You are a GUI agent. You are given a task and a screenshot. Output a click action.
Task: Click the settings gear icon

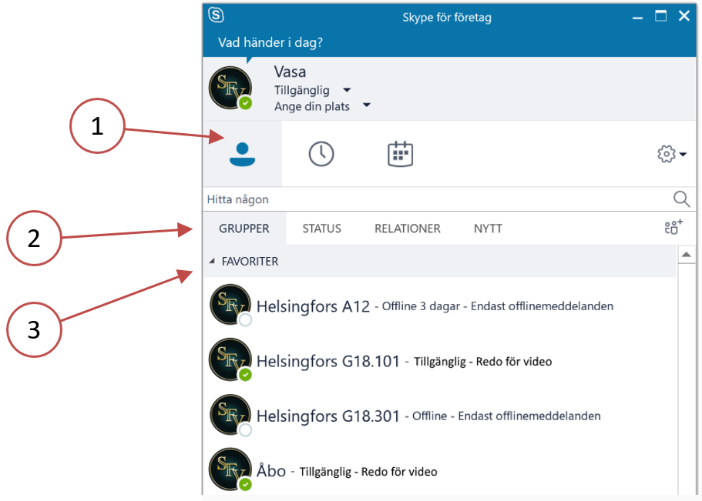[x=666, y=155]
